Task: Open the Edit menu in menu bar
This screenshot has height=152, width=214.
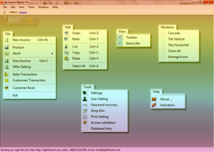Action: [13, 7]
